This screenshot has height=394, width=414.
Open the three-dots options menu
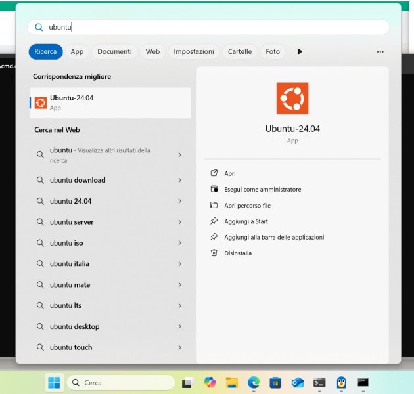(x=380, y=52)
